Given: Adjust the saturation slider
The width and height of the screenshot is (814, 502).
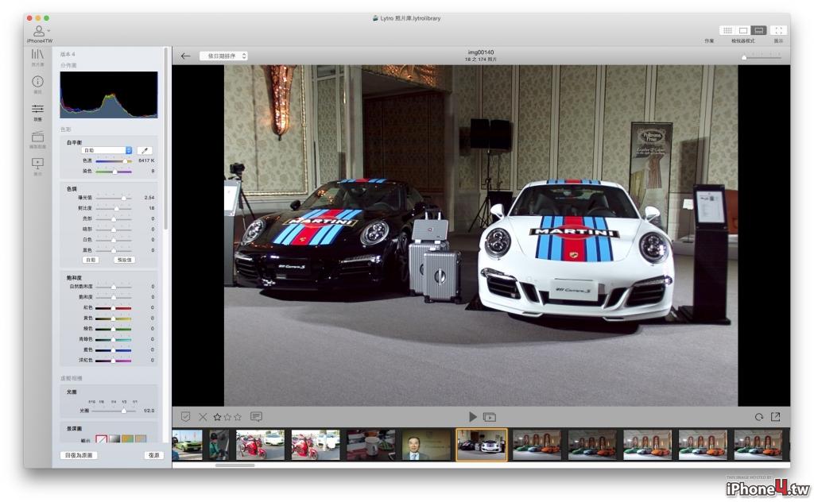Looking at the screenshot, I should pos(114,297).
